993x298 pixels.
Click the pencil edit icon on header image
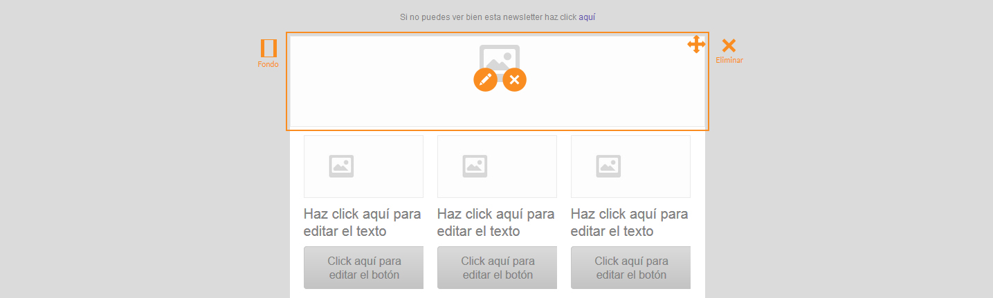coord(485,80)
